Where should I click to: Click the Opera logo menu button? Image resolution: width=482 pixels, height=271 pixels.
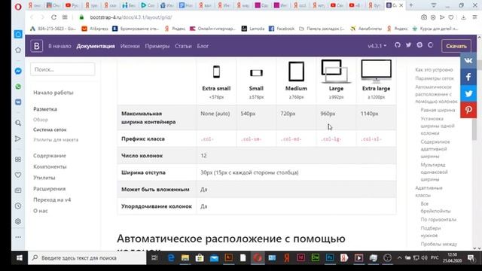(18, 7)
